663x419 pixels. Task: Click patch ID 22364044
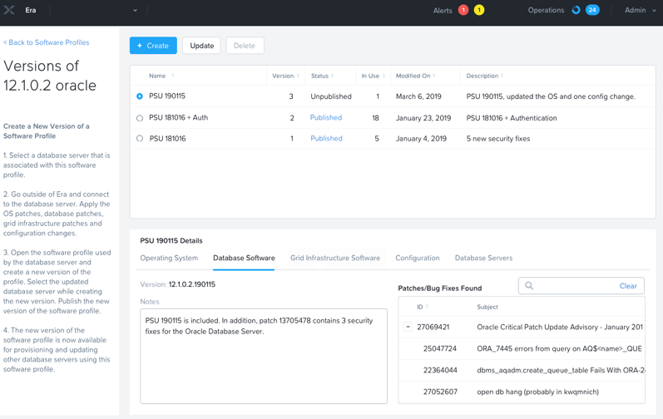(440, 370)
